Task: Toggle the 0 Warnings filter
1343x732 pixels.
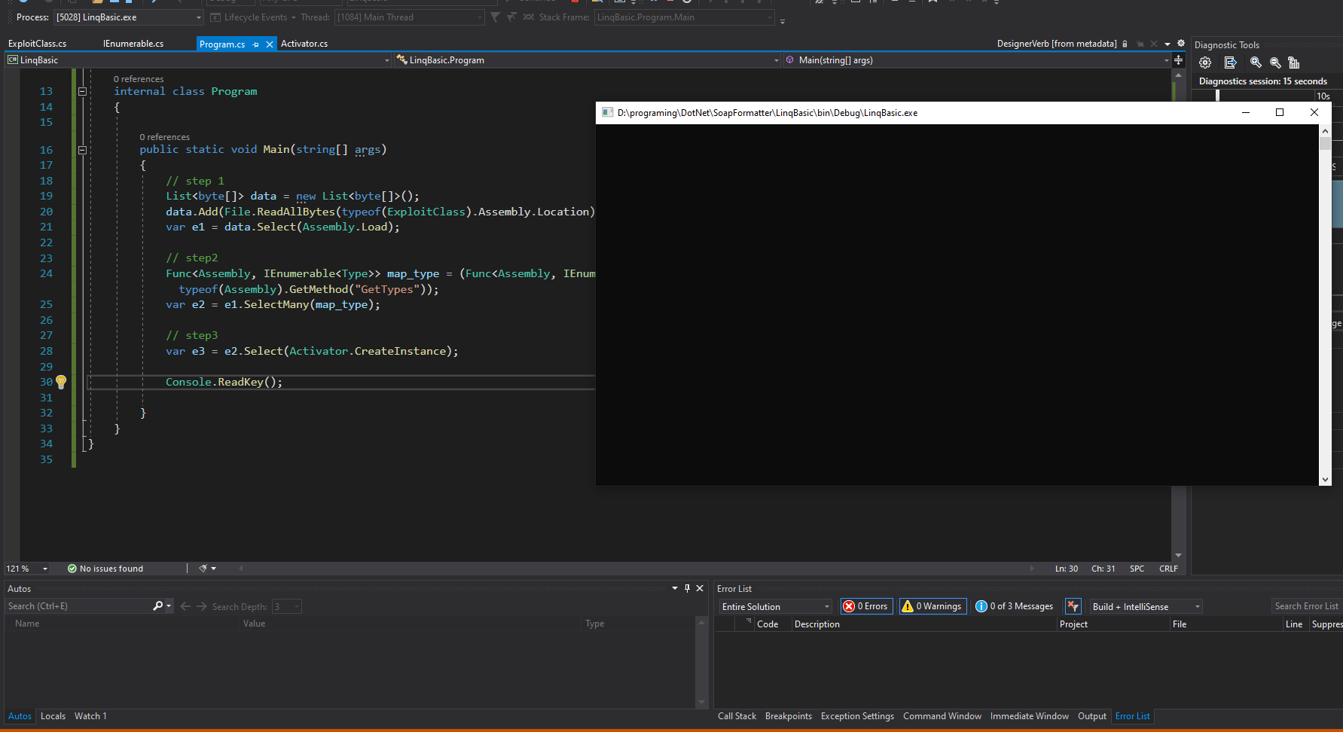Action: [932, 606]
